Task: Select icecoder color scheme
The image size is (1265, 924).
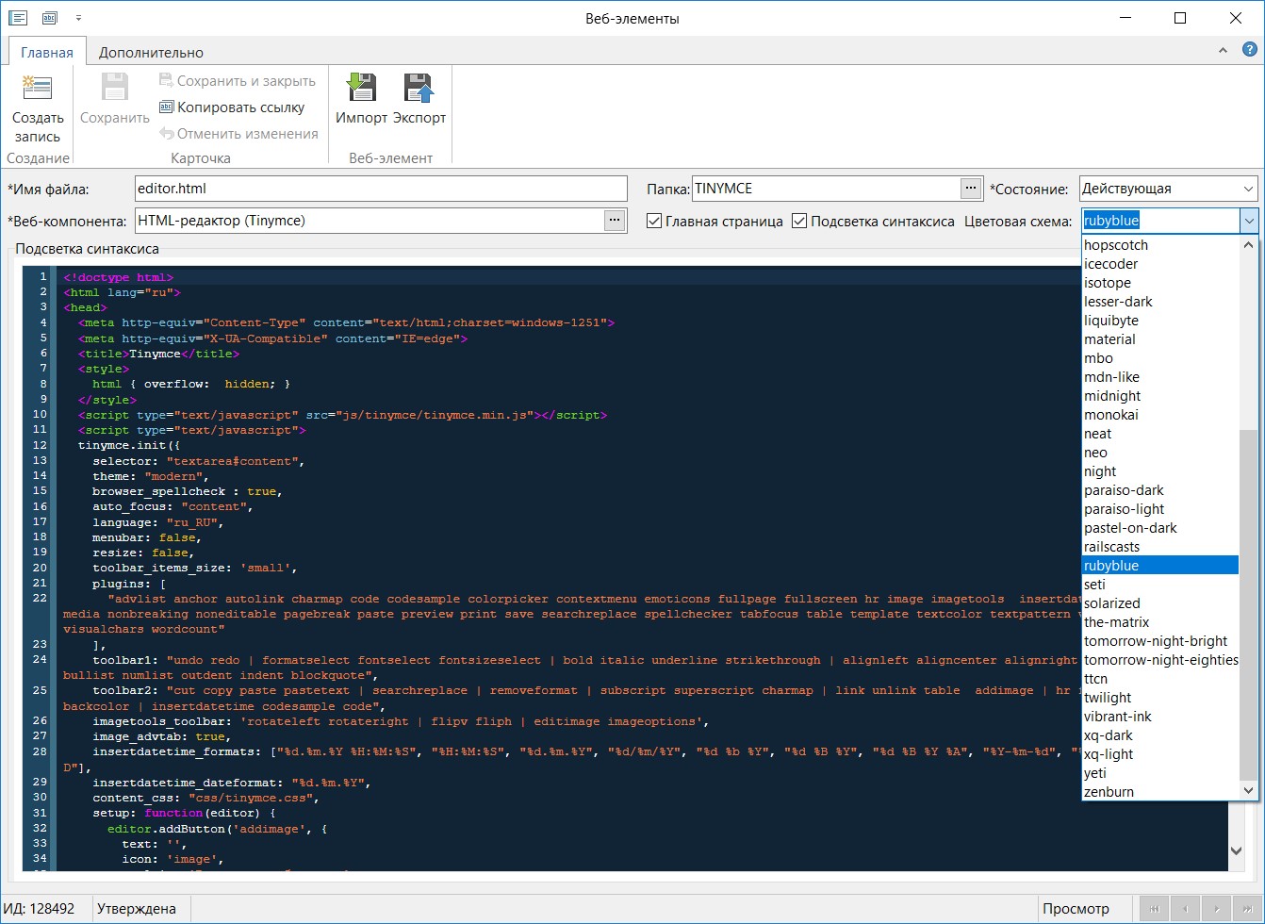Action: pos(1160,264)
